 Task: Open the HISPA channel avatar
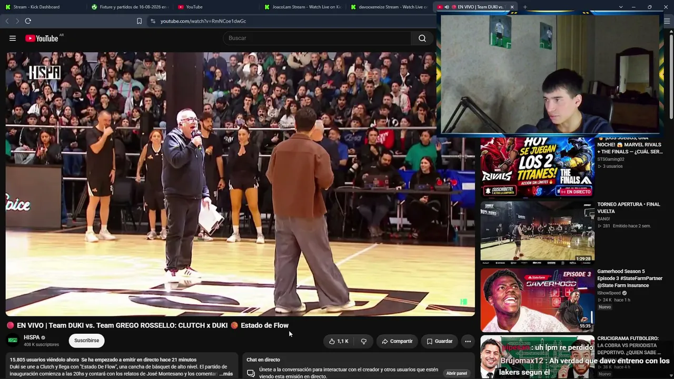click(x=13, y=340)
